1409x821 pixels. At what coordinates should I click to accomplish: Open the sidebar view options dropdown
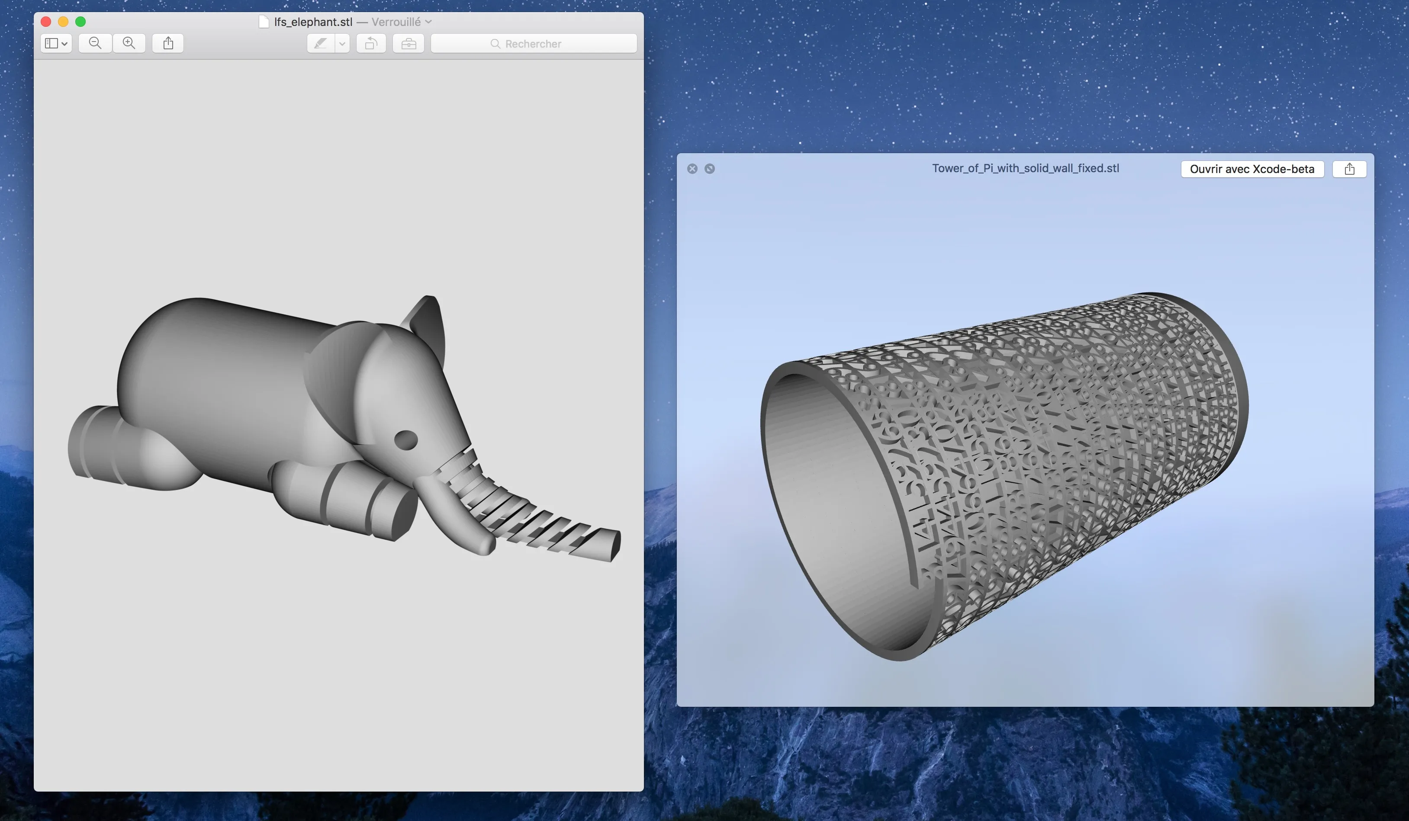pos(56,43)
